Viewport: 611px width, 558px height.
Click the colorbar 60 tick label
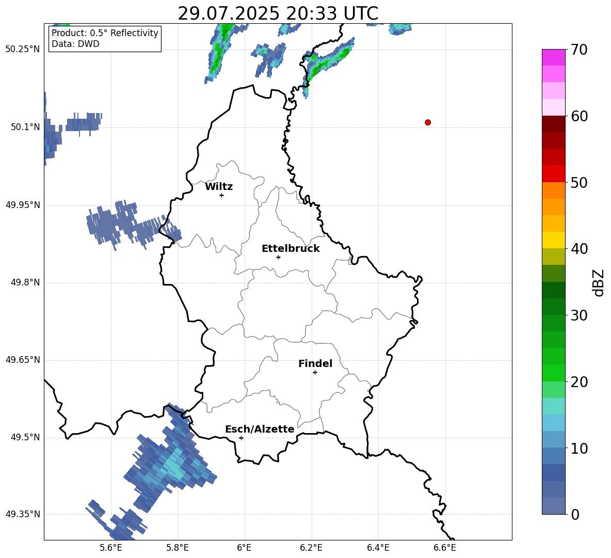pos(579,116)
